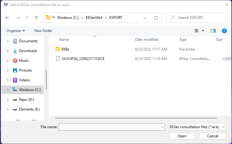Image resolution: width=232 pixels, height=144 pixels.
Task: Click the 2,490 size cell
Action: [227, 59]
